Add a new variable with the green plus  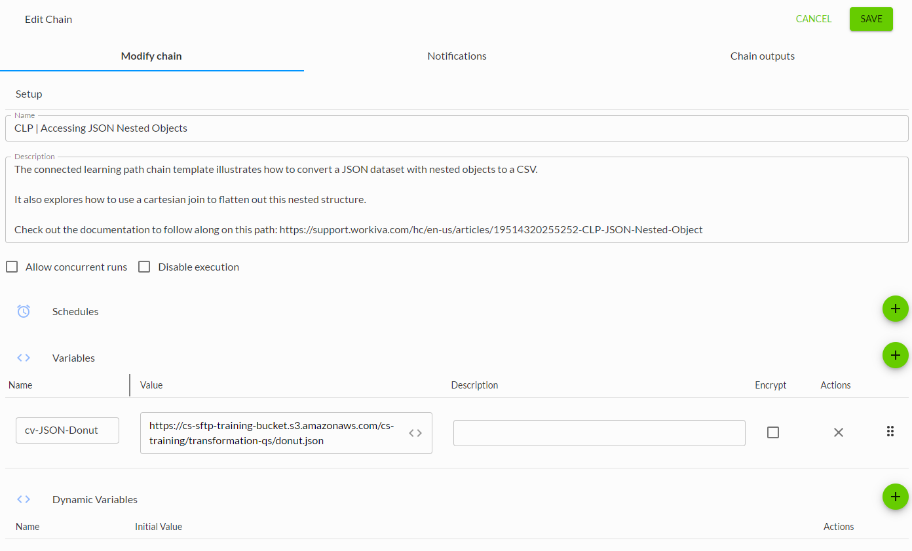(895, 355)
